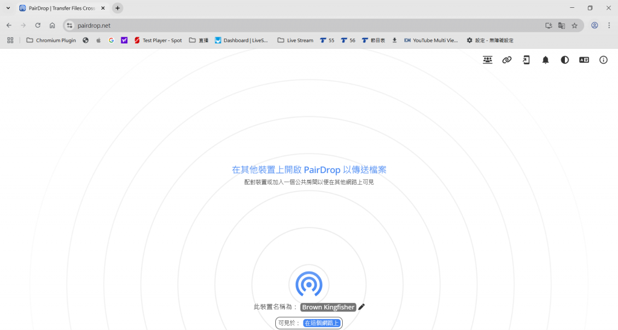Click the browser forward arrow
Viewport: 618px width, 330px height.
click(x=24, y=25)
